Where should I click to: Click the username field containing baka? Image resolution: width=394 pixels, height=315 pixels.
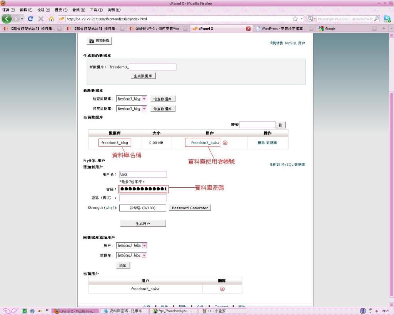[143, 174]
